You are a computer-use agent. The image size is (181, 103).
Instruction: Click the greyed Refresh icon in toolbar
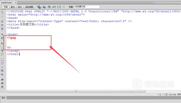pos(63,7)
